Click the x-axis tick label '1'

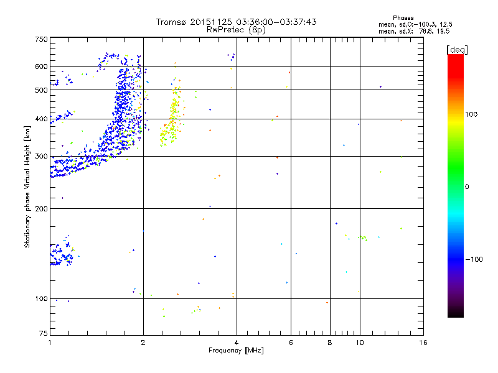point(50,343)
